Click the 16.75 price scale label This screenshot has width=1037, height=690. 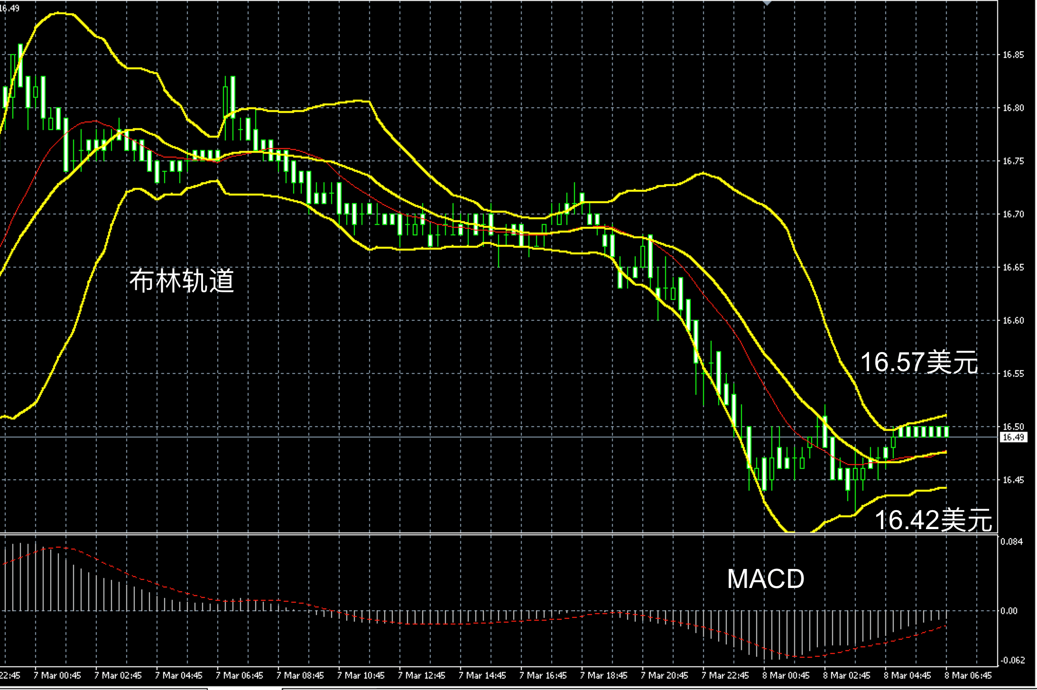point(1013,161)
